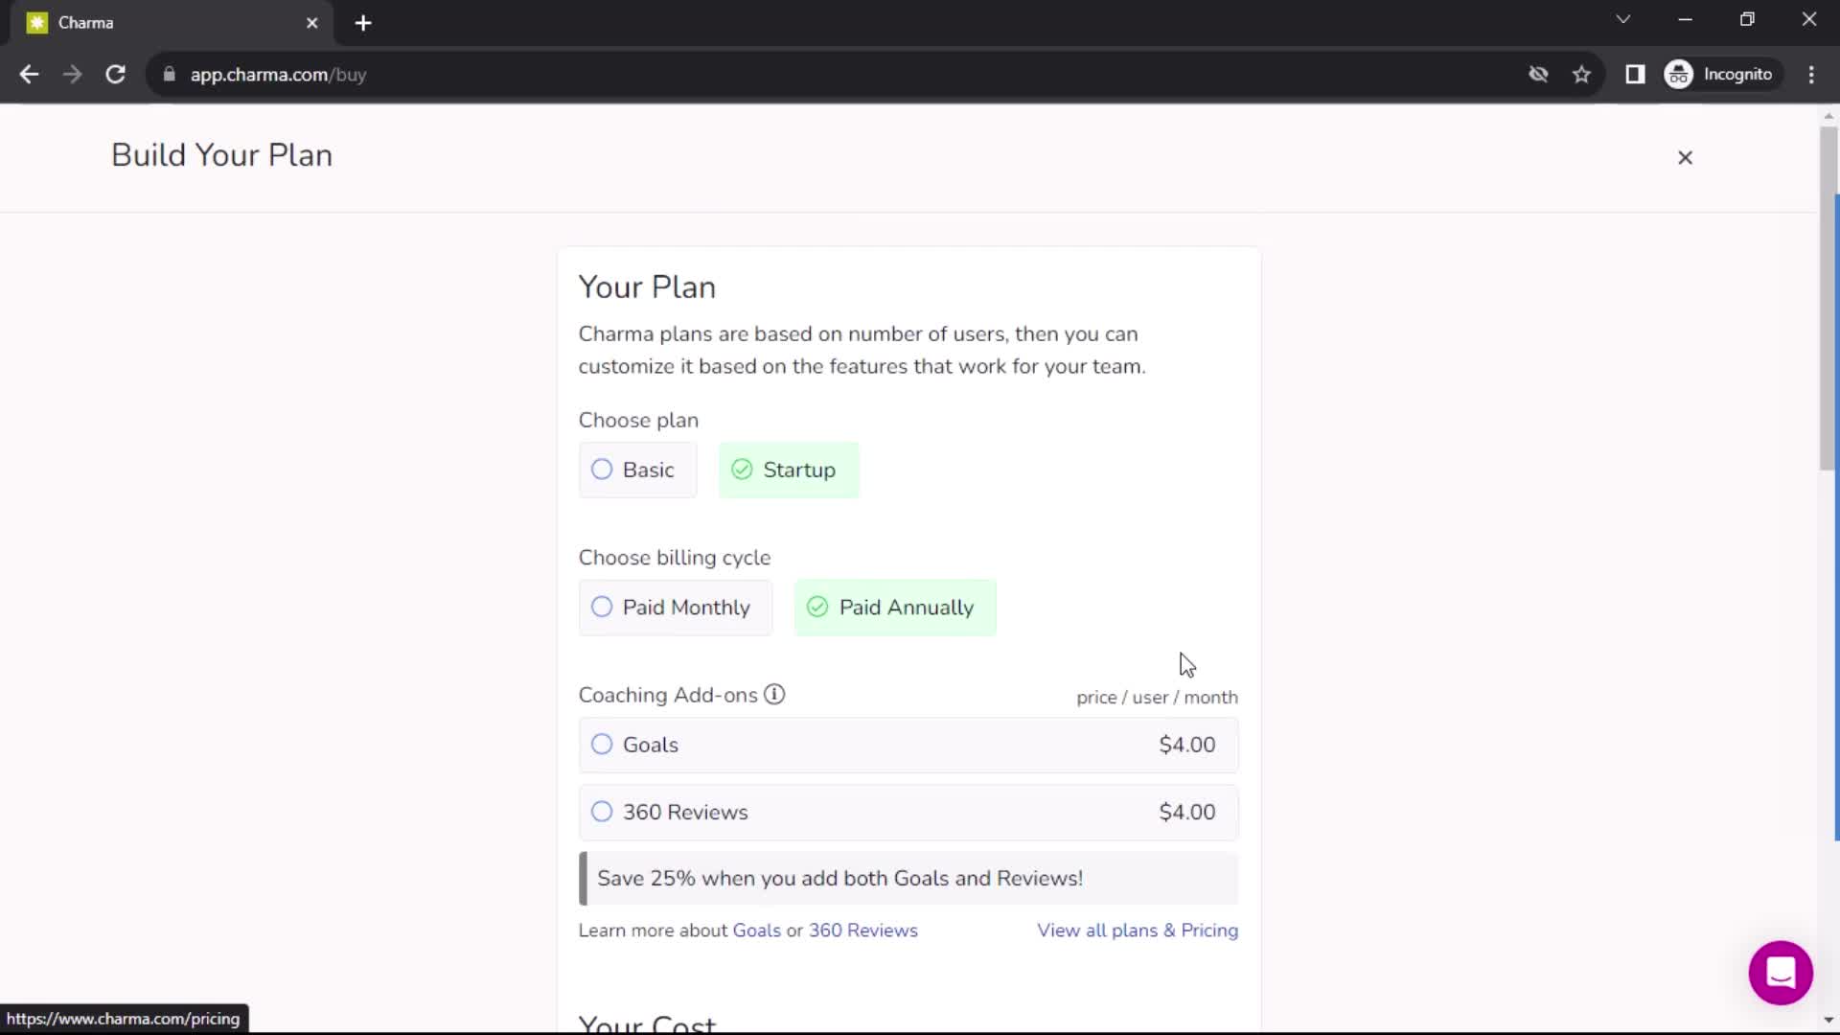The height and width of the screenshot is (1035, 1840).
Task: Choose Paid Monthly billing cycle
Action: point(675,608)
